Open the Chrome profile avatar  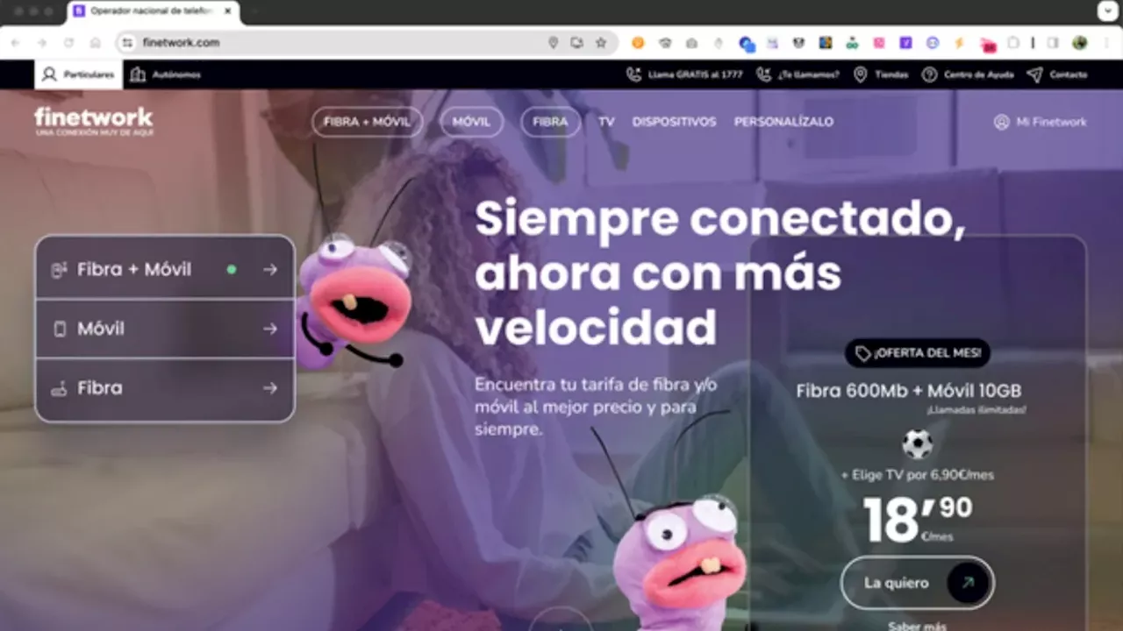point(1080,42)
